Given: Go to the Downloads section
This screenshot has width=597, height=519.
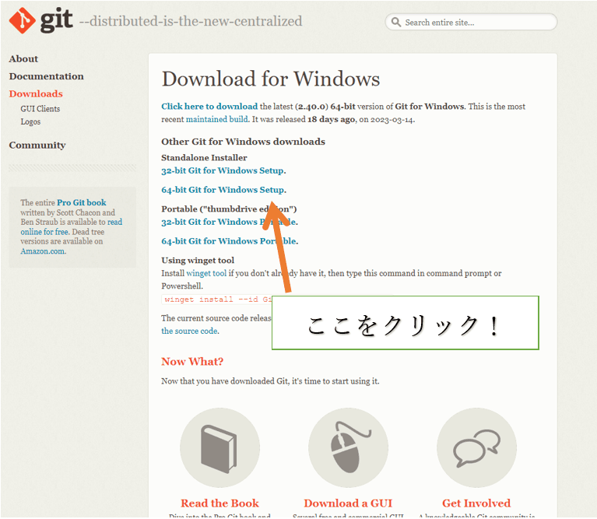Looking at the screenshot, I should (36, 94).
